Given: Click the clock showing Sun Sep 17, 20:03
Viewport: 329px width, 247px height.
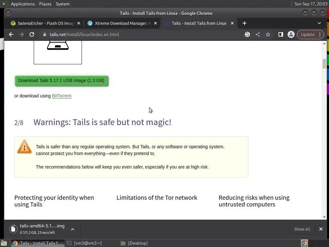Looking at the screenshot, I should [x=311, y=4].
